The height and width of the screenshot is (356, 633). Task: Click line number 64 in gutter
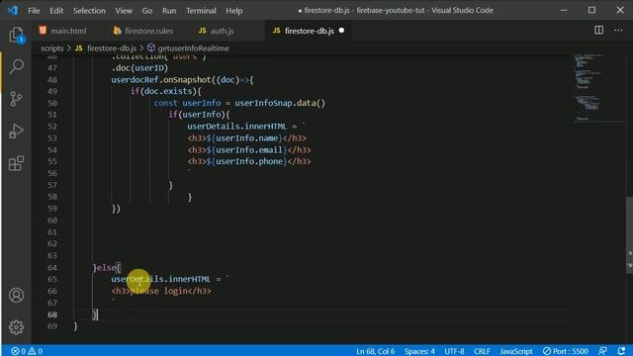52,268
